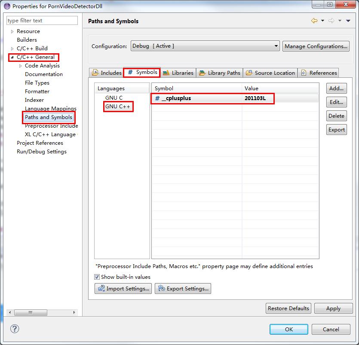Select Documentation tree item
359x345 pixels.
(x=44, y=74)
